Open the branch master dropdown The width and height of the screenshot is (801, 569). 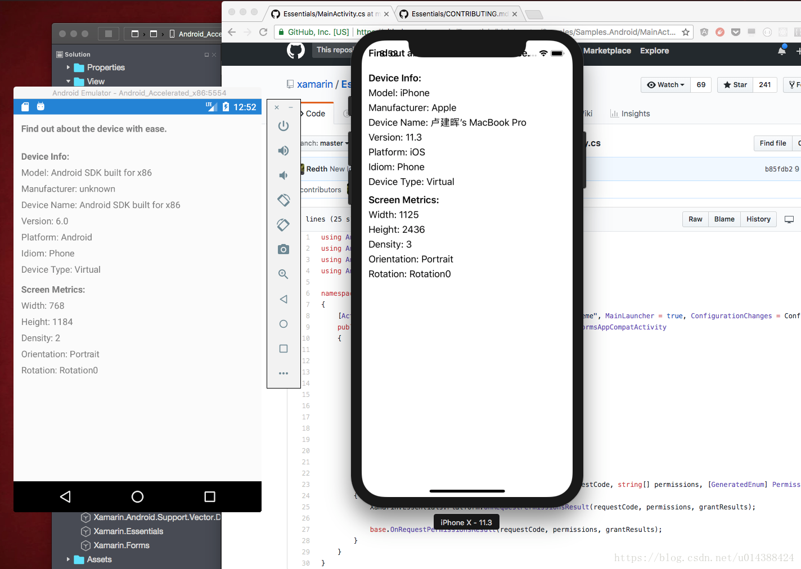tap(325, 143)
